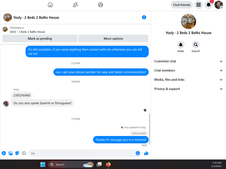Viewport: 226px width, 169px height.
Task: Click the blue plus more-actions icon
Action: pyautogui.click(x=4, y=153)
